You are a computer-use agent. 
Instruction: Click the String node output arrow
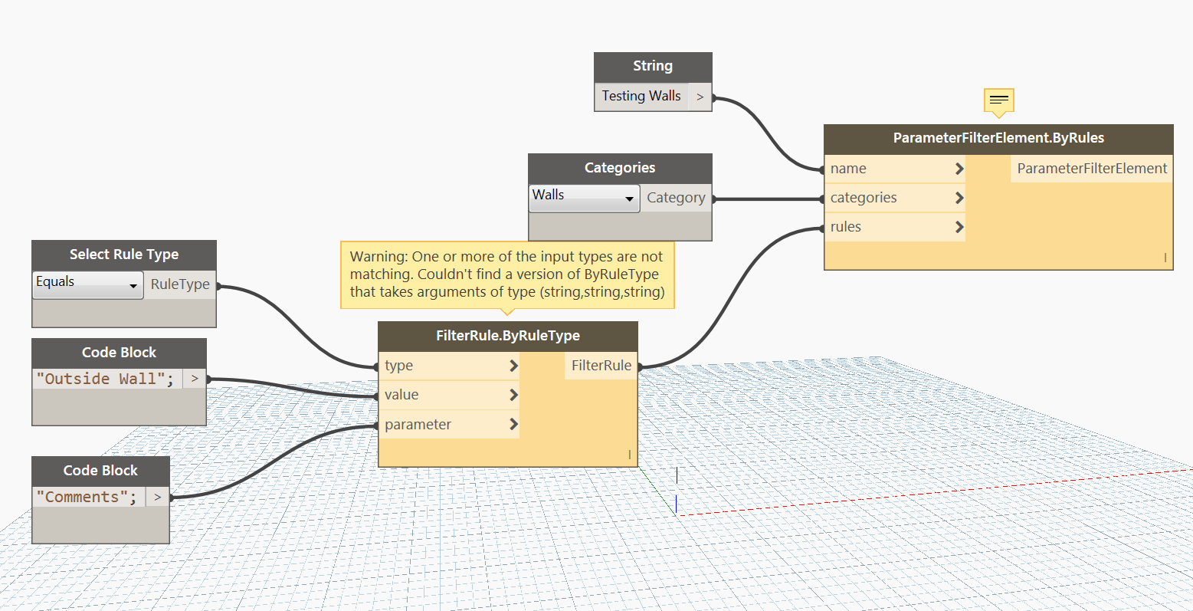click(700, 97)
